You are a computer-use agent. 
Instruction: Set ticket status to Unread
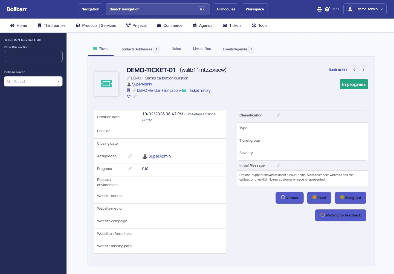pyautogui.click(x=289, y=198)
